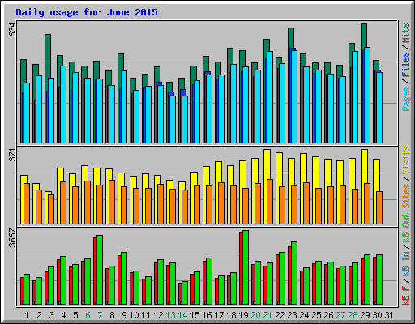The height and width of the screenshot is (324, 415).
Task: Click day 29 on the x-axis
Action: 365,315
